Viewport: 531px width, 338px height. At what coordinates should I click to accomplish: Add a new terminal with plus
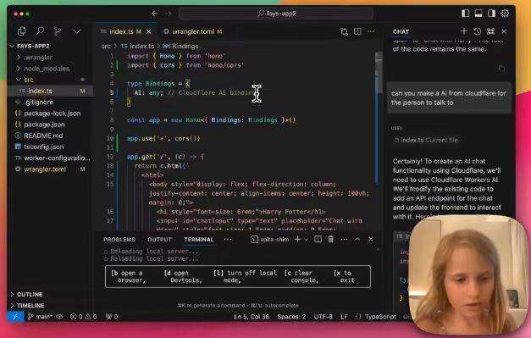(x=297, y=240)
